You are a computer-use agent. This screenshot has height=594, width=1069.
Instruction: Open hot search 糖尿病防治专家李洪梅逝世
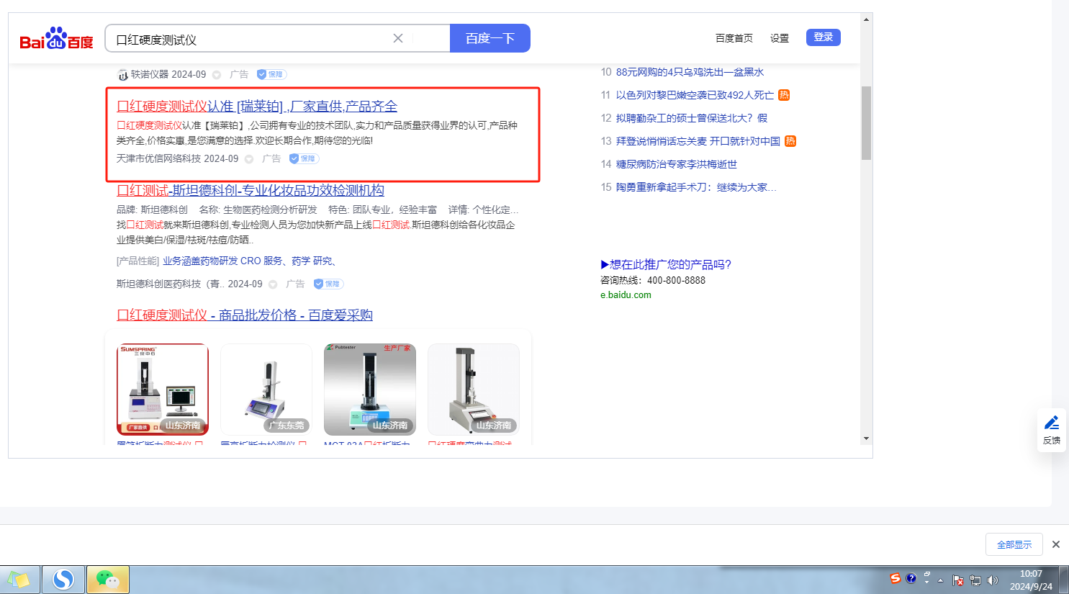point(677,164)
